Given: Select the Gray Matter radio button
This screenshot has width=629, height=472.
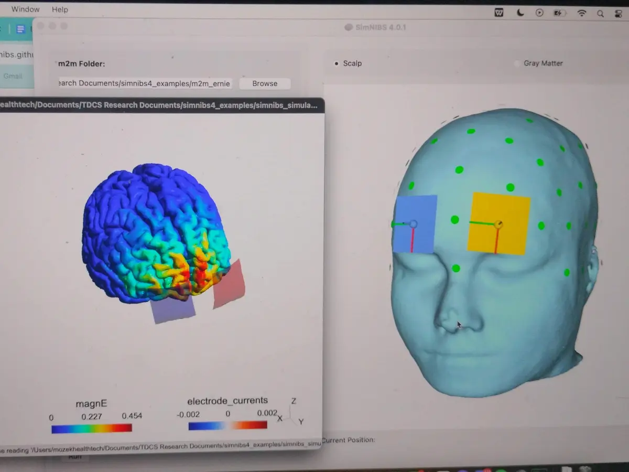Looking at the screenshot, I should [x=518, y=63].
